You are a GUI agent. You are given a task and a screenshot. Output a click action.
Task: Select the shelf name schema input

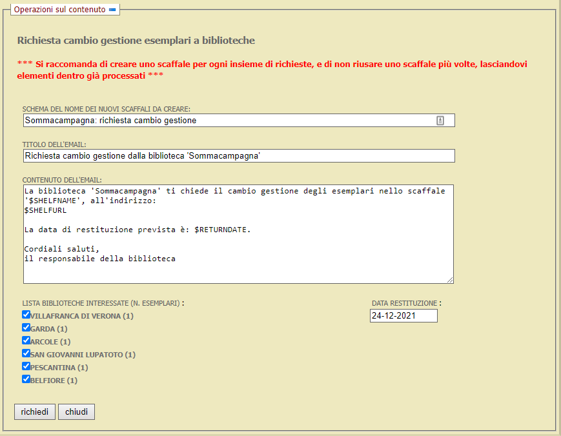194,120
